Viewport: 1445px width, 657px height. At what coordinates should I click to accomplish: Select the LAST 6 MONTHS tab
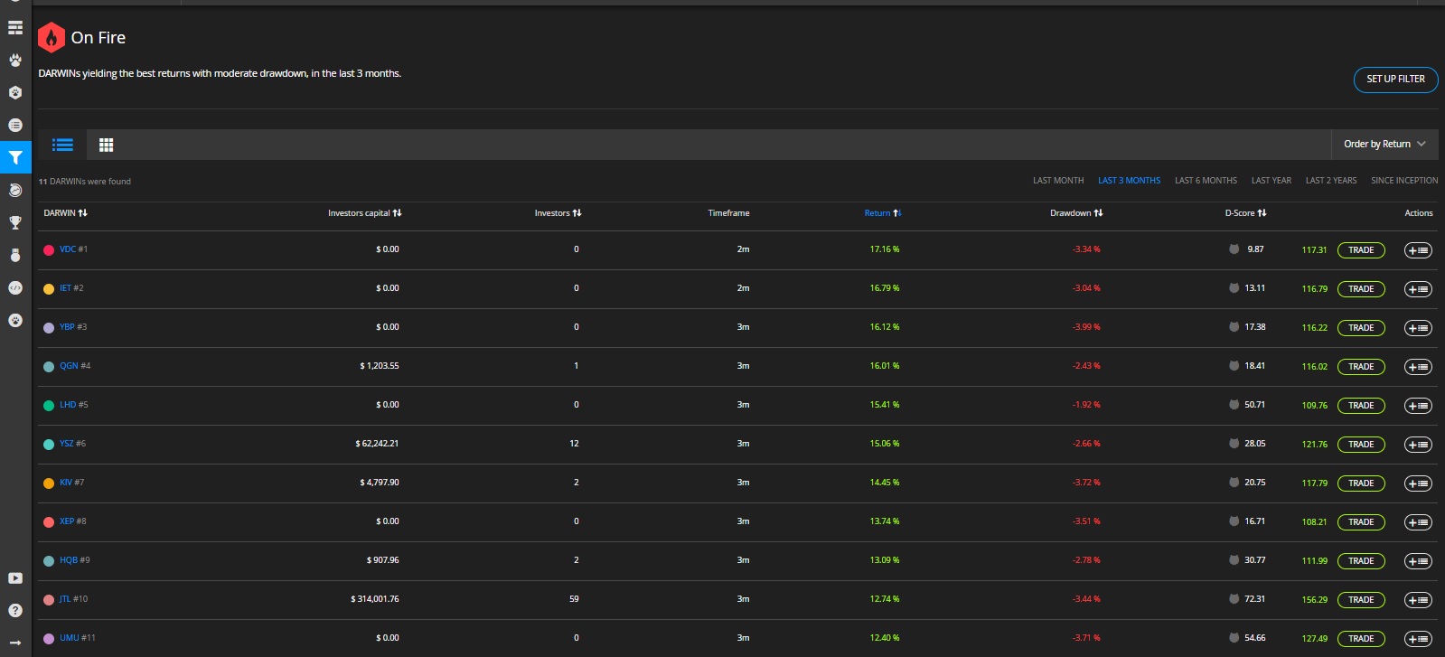(1206, 181)
